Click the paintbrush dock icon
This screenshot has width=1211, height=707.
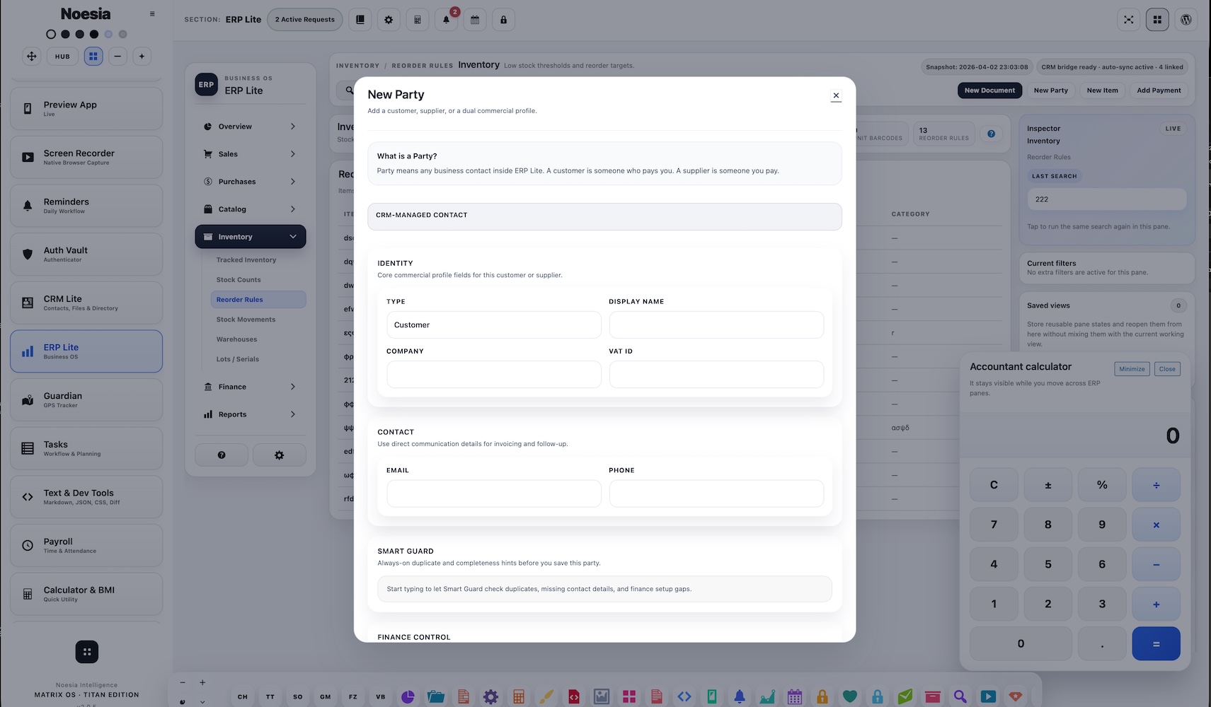pyautogui.click(x=546, y=697)
